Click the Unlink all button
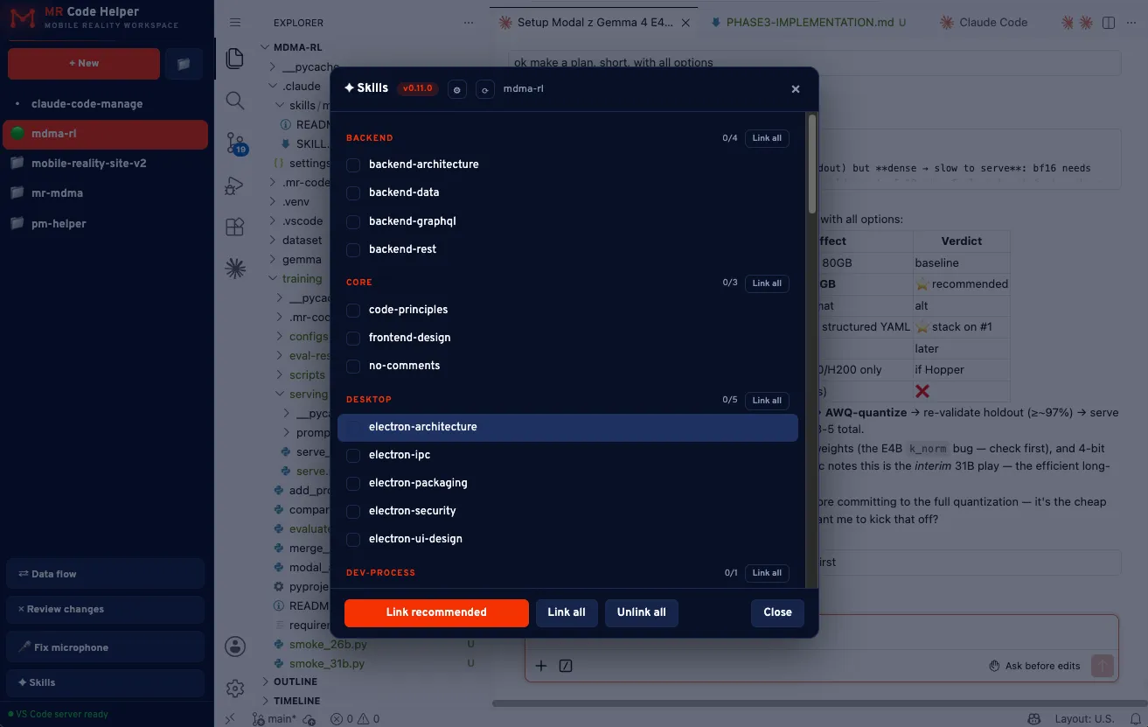This screenshot has height=727, width=1148. click(x=642, y=612)
